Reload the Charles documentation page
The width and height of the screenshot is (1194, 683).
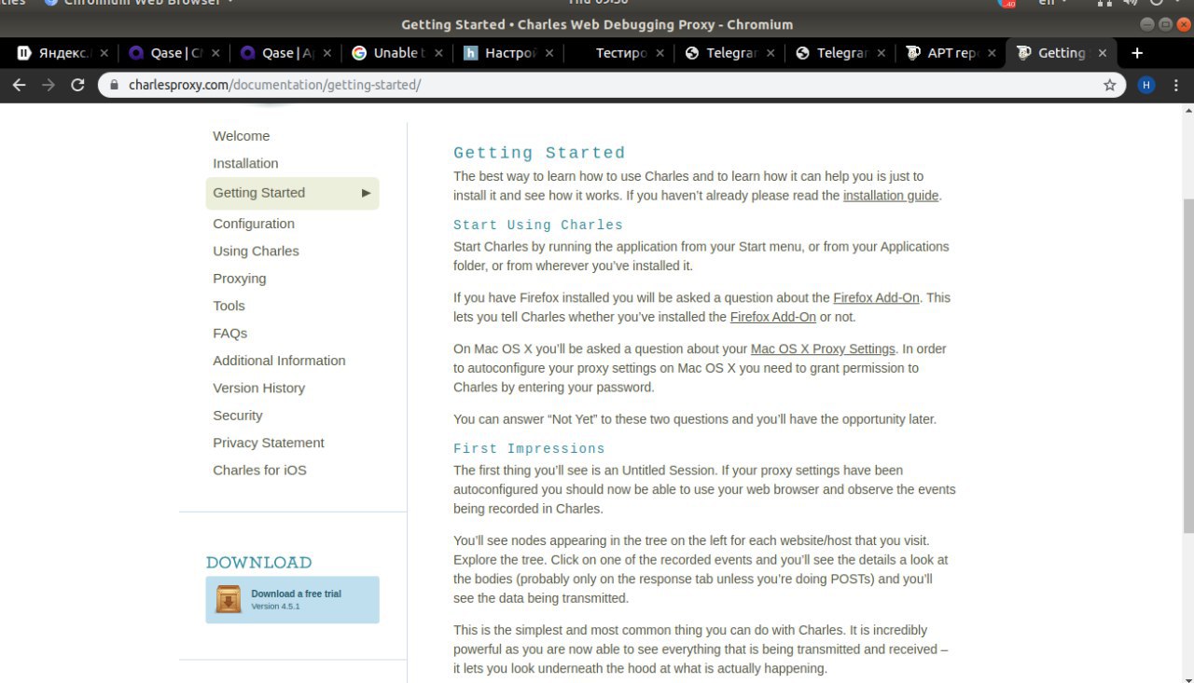[x=77, y=85]
